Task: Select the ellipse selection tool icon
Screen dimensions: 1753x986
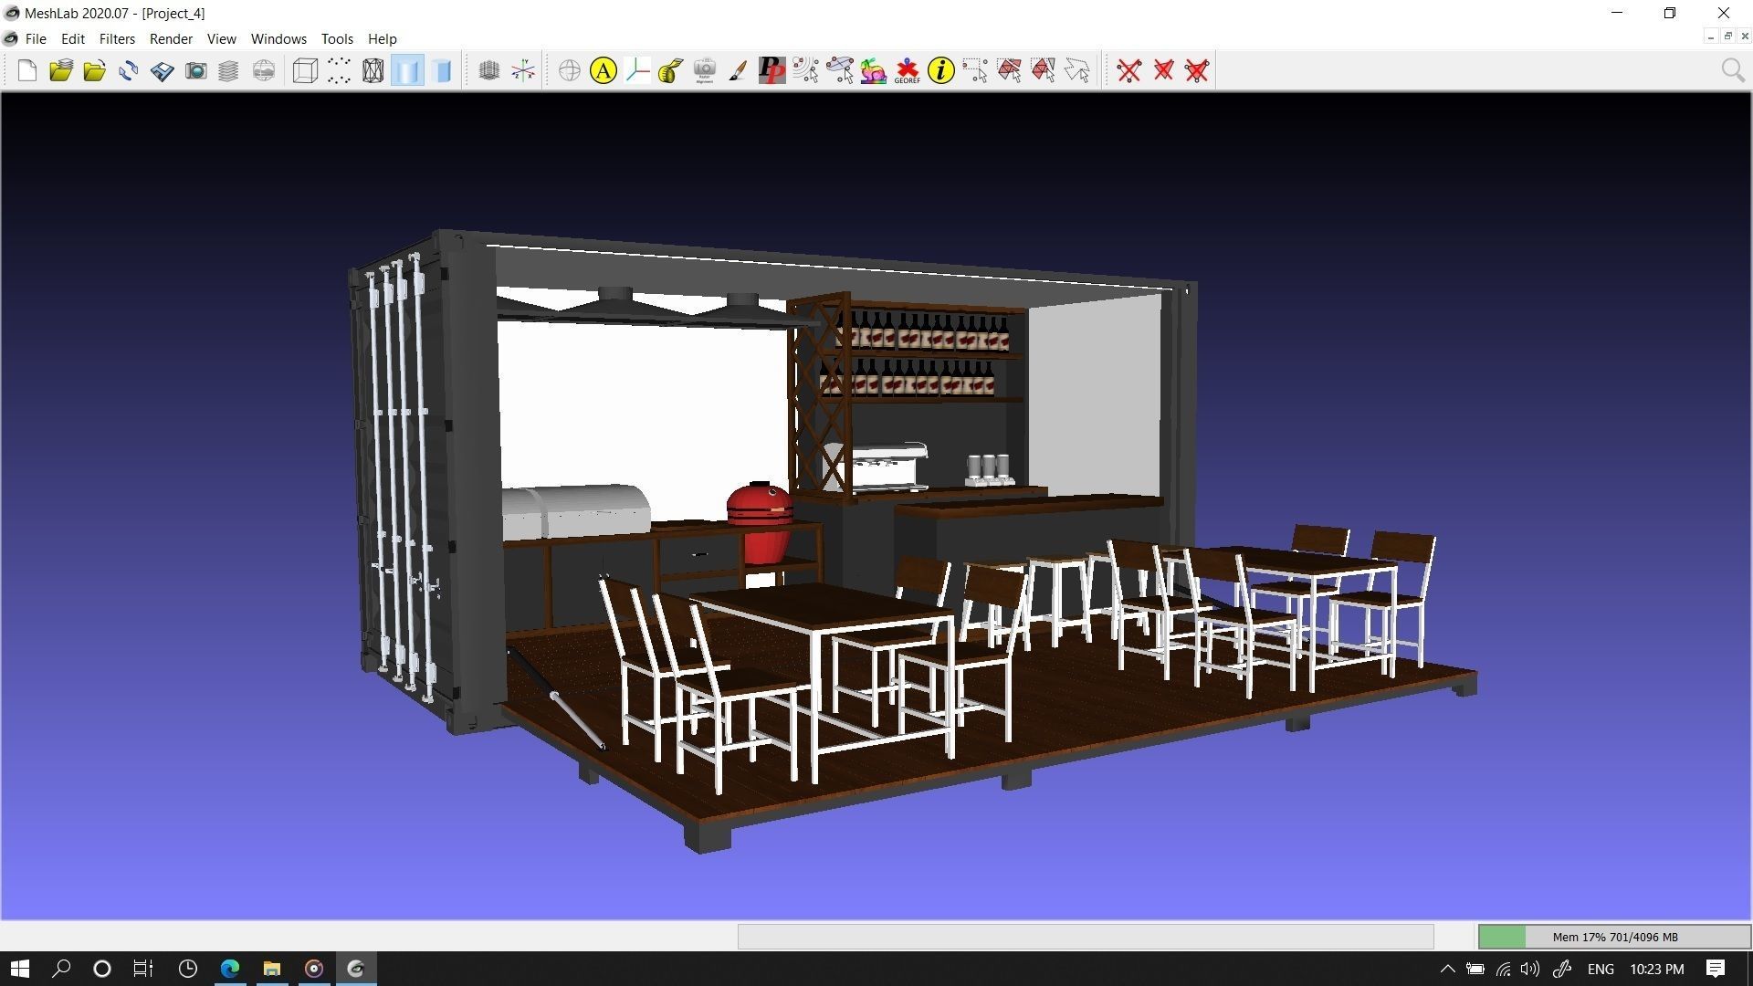Action: [839, 70]
